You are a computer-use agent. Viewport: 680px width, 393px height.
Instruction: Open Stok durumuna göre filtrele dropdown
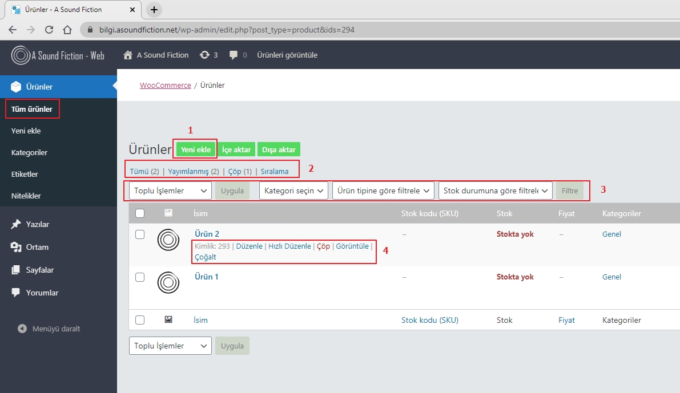495,191
